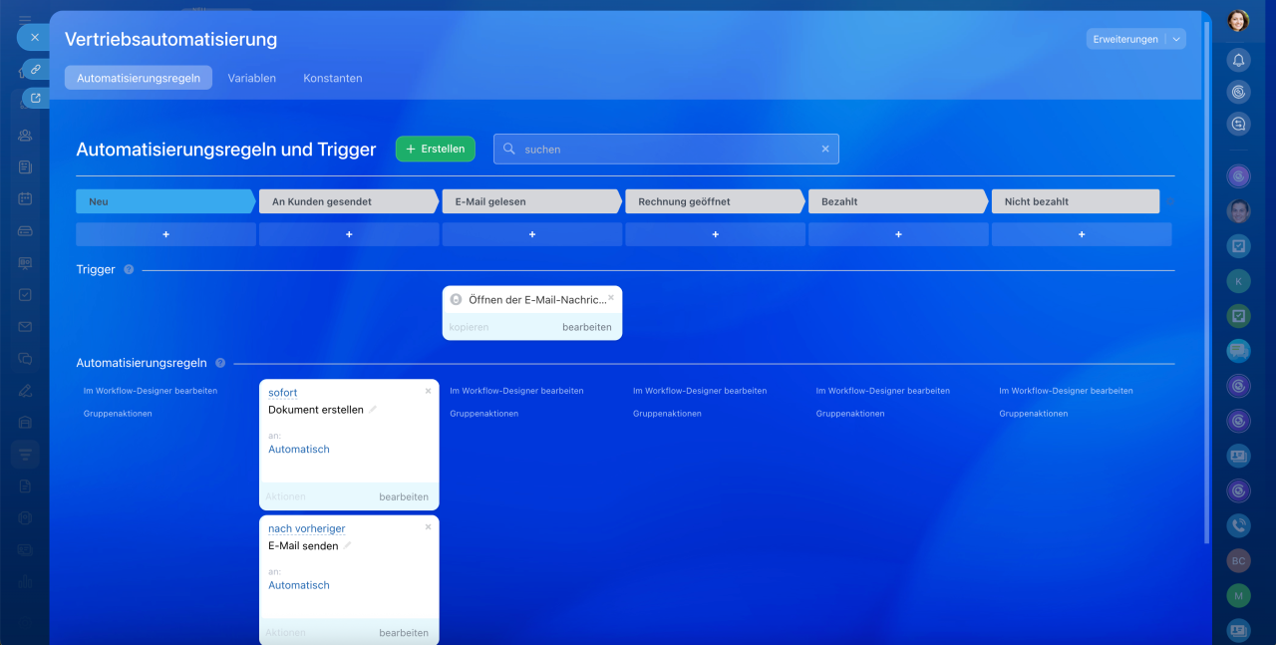Open the main hamburger menu
The image size is (1276, 645).
(x=25, y=19)
